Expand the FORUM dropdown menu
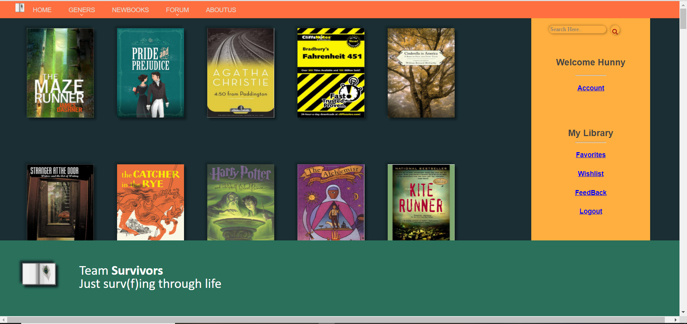Screen dimensions: 687x324 tap(177, 10)
